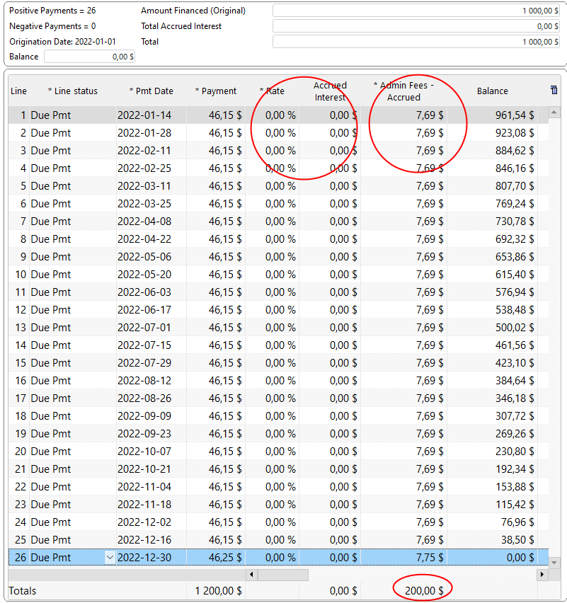Screen dimensions: 567x603
Task: Open the Line status dropdown on line 26
Action: click(110, 557)
